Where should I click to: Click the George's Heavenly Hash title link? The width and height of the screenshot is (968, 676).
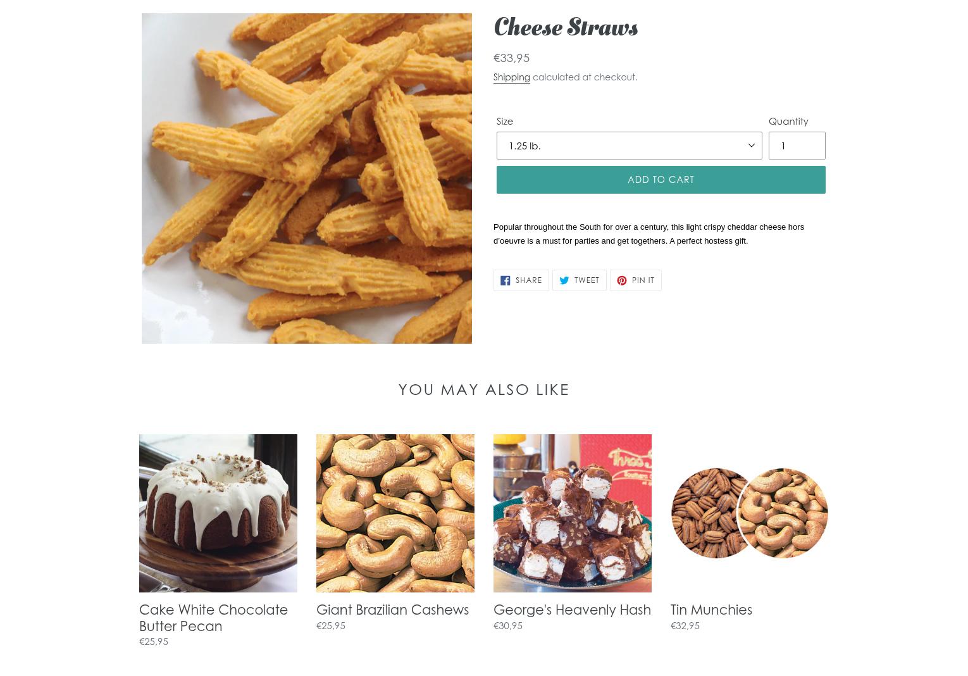572,610
